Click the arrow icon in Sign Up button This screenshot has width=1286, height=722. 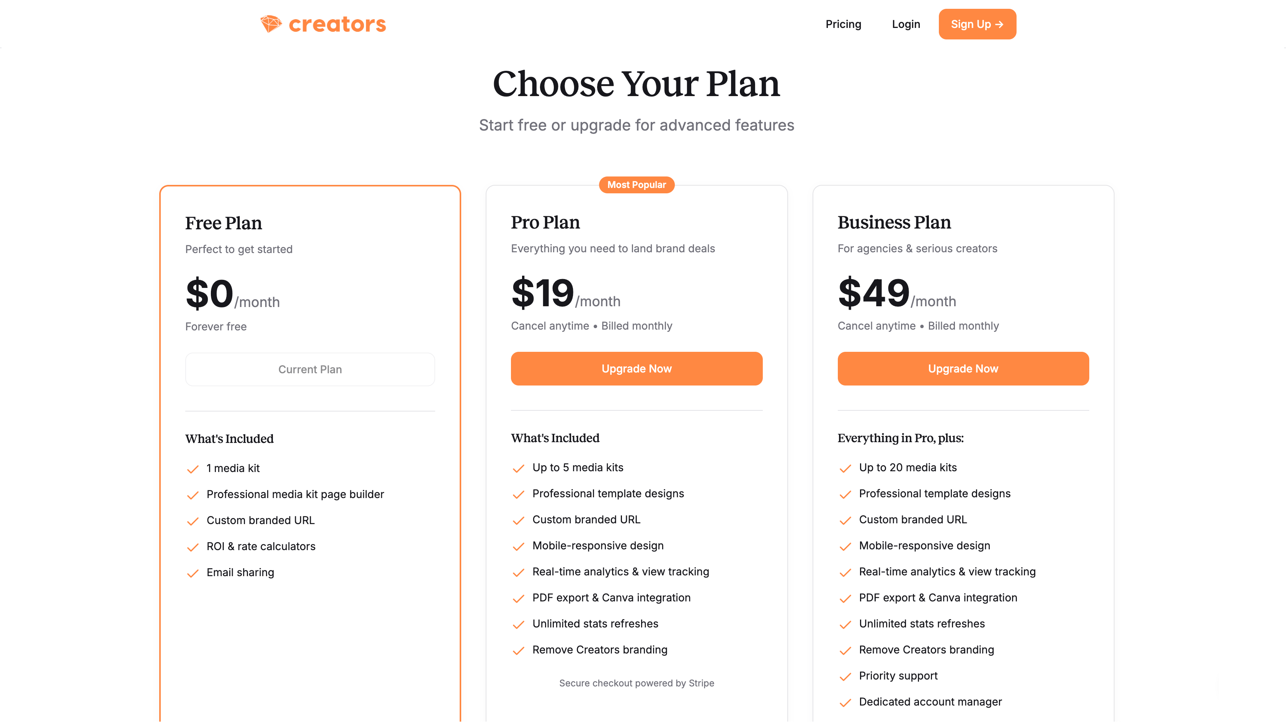[x=999, y=23]
